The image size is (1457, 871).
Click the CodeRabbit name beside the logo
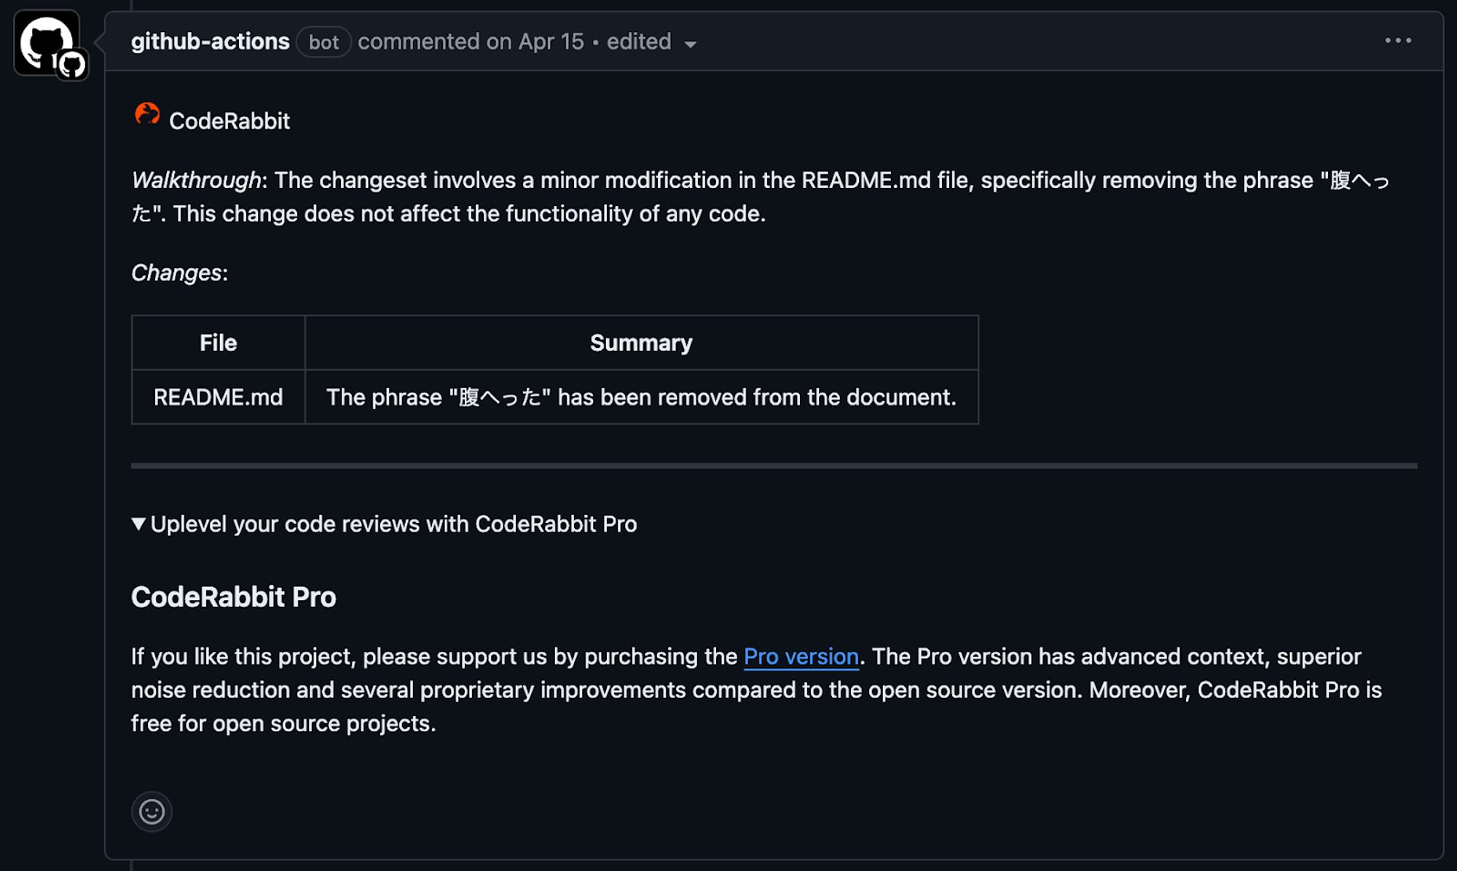pos(229,121)
